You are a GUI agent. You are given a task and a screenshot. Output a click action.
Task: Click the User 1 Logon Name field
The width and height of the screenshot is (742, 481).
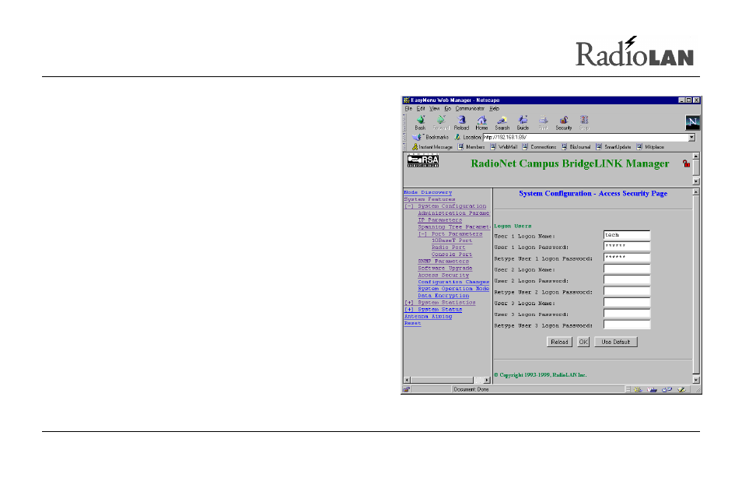(627, 235)
